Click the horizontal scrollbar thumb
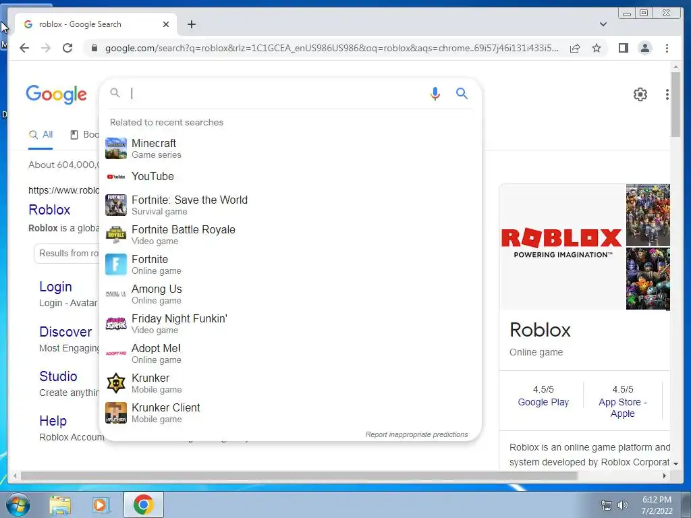Viewport: 691px width, 518px height. tap(299, 476)
